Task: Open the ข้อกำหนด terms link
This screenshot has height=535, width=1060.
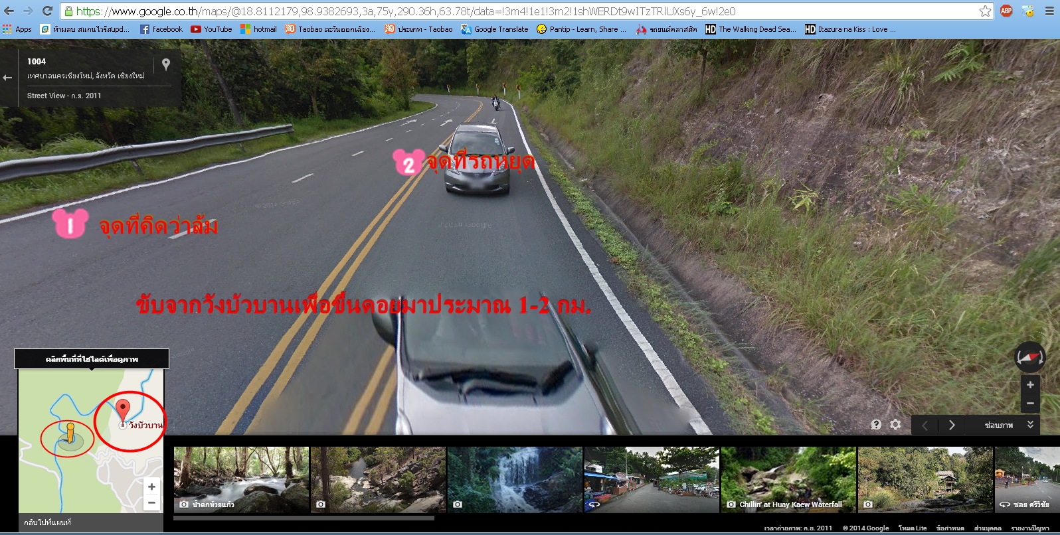Action: click(950, 528)
